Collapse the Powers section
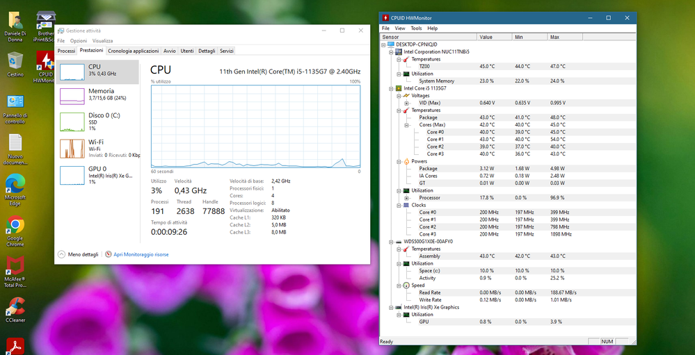Screen dimensions: 695x355 [x=399, y=161]
